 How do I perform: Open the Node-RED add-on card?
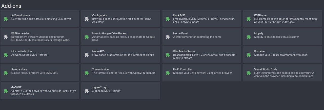point(121,55)
